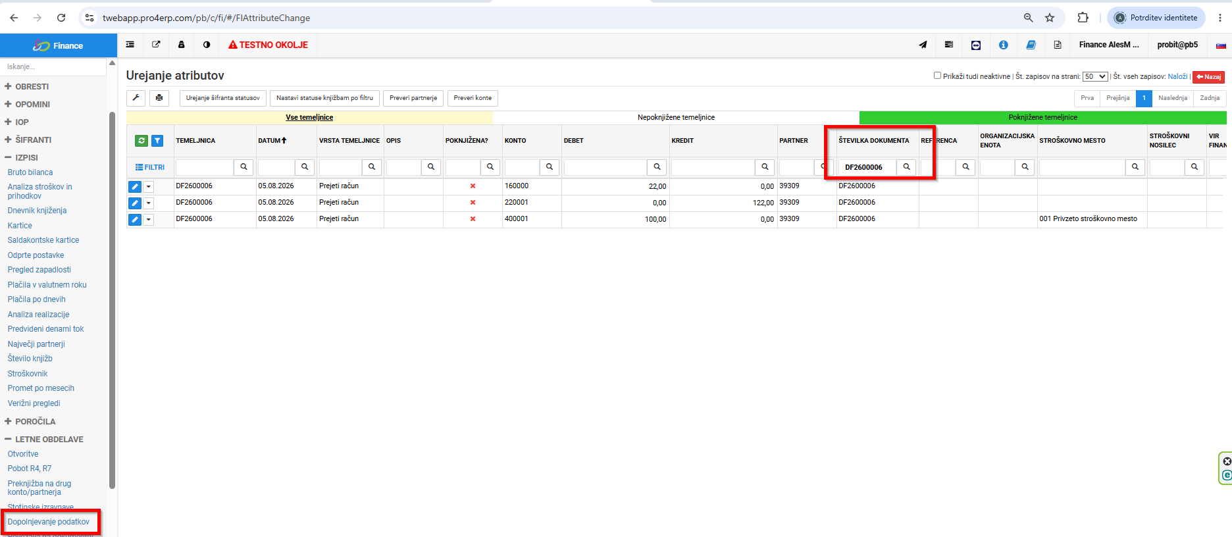Switch to Nepoknjižene temeljnice tab
1232x537 pixels.
[676, 117]
